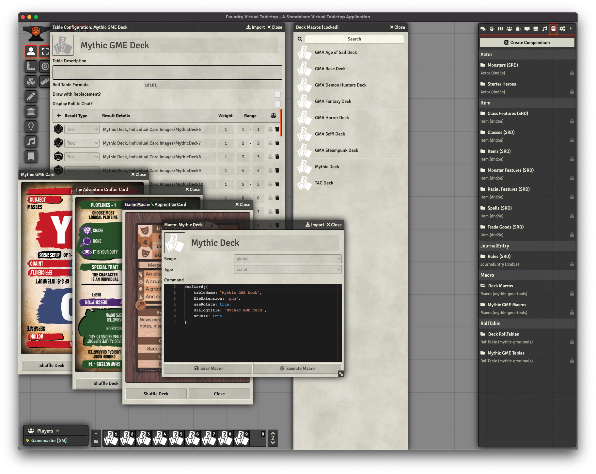This screenshot has width=596, height=474.
Task: Open the macro directory folder icon
Action: [x=96, y=442]
